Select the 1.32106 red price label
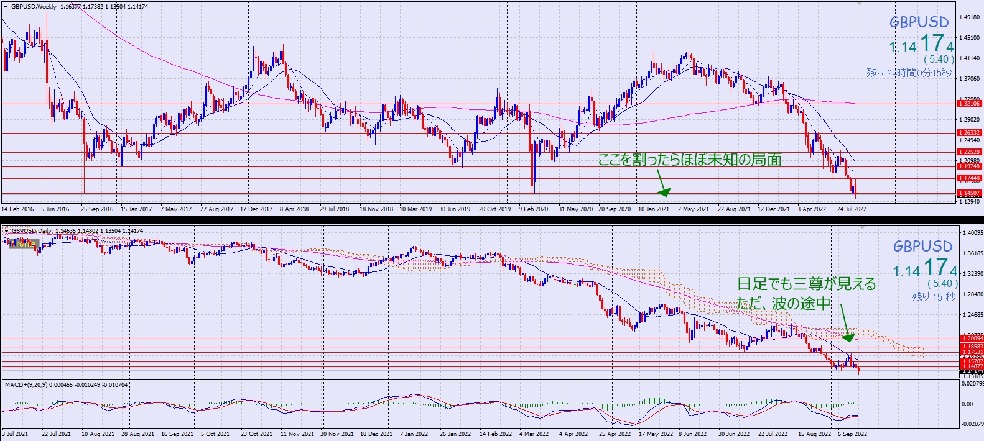This screenshot has width=984, height=441. point(969,104)
